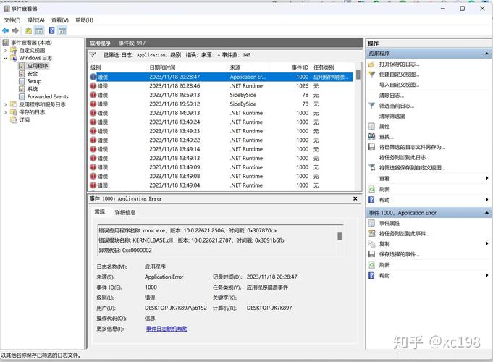Sort by 级别 column header
The height and width of the screenshot is (362, 493).
coord(96,67)
